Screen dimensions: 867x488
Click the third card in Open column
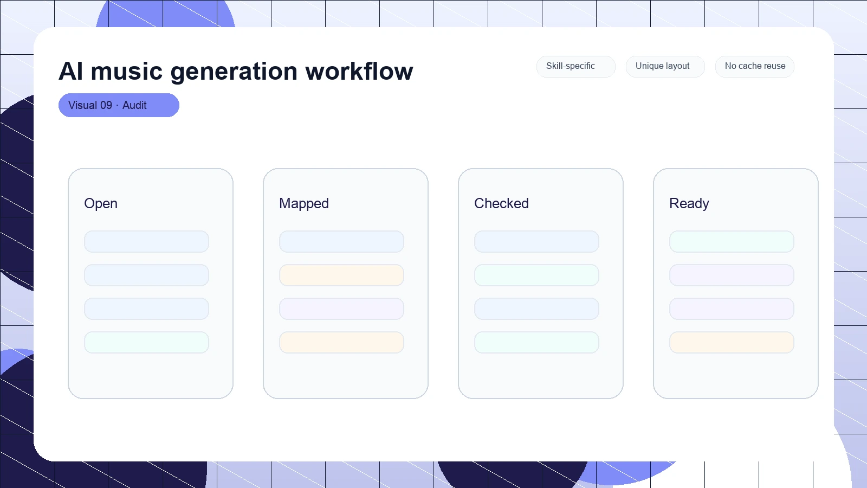[146, 309]
